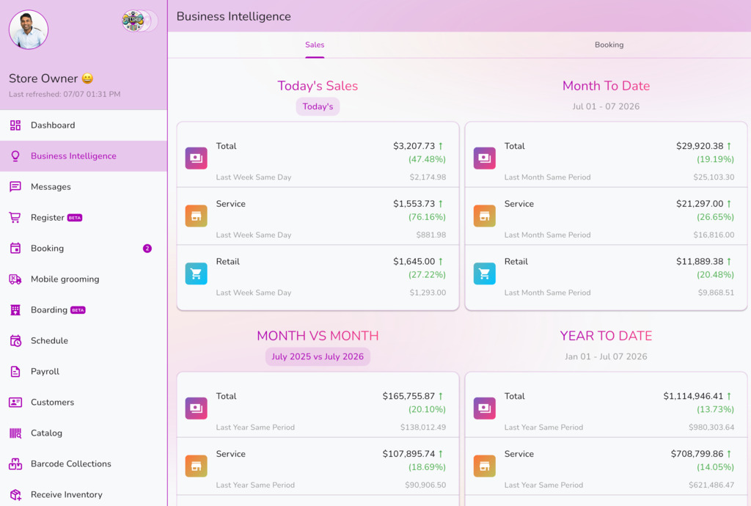Open the Today's period selector pill
Image resolution: width=751 pixels, height=506 pixels.
[x=318, y=107]
